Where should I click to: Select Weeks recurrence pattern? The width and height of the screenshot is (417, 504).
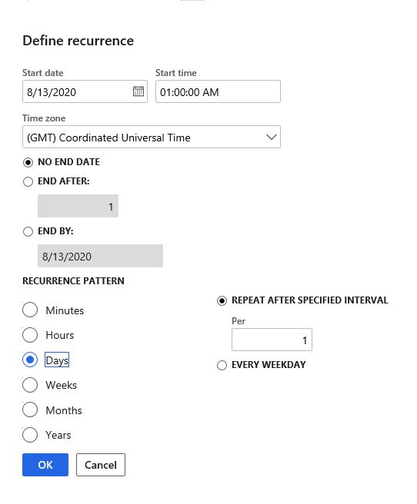pyautogui.click(x=30, y=385)
